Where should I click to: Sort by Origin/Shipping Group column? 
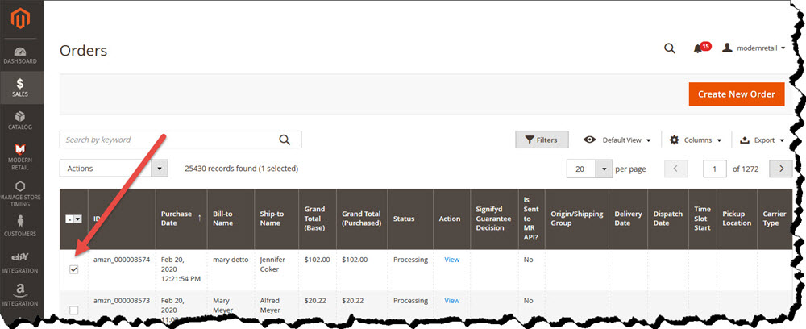(x=577, y=219)
